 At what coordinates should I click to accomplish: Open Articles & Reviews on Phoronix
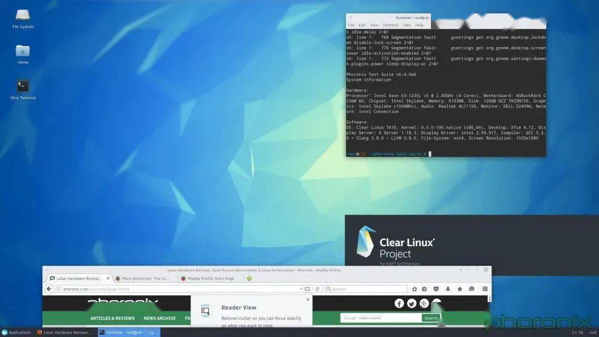[x=112, y=318]
